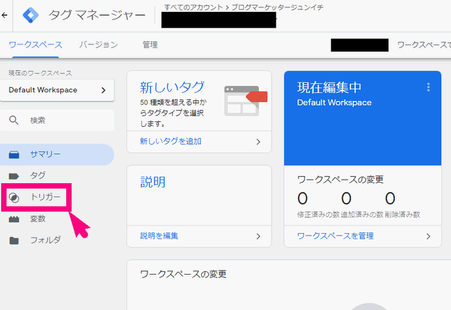
Task: Click the サマリー briefcase icon
Action: pos(14,155)
